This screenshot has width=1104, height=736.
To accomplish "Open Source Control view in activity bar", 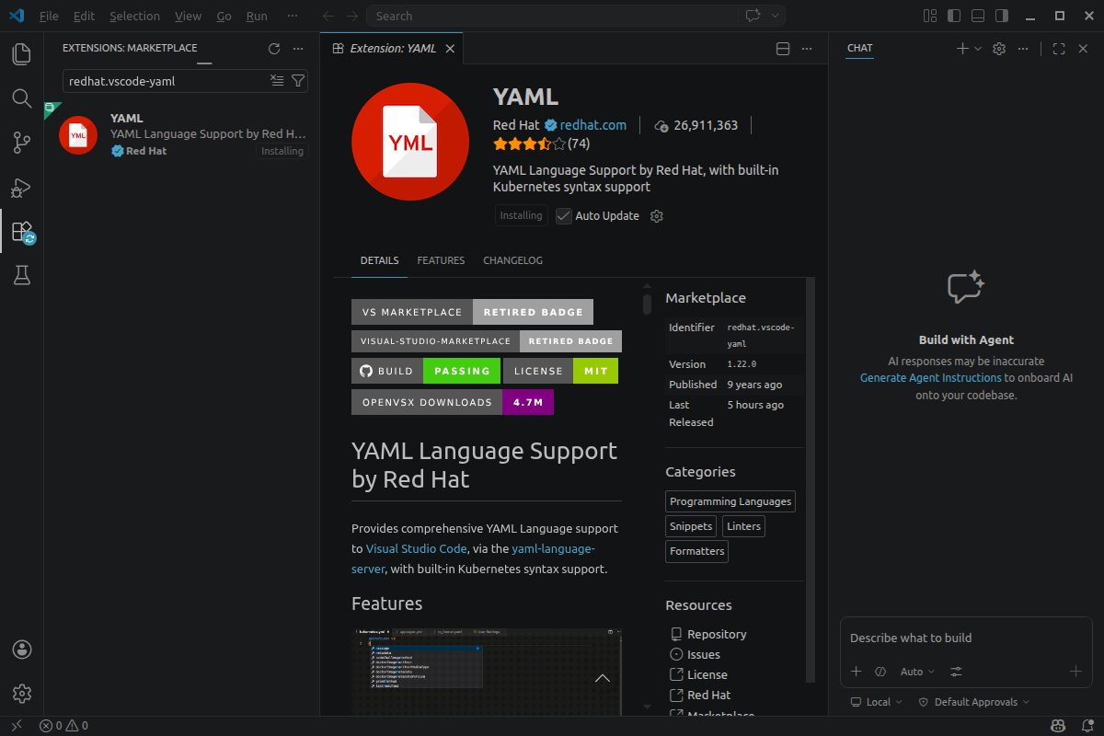I will click(x=22, y=143).
